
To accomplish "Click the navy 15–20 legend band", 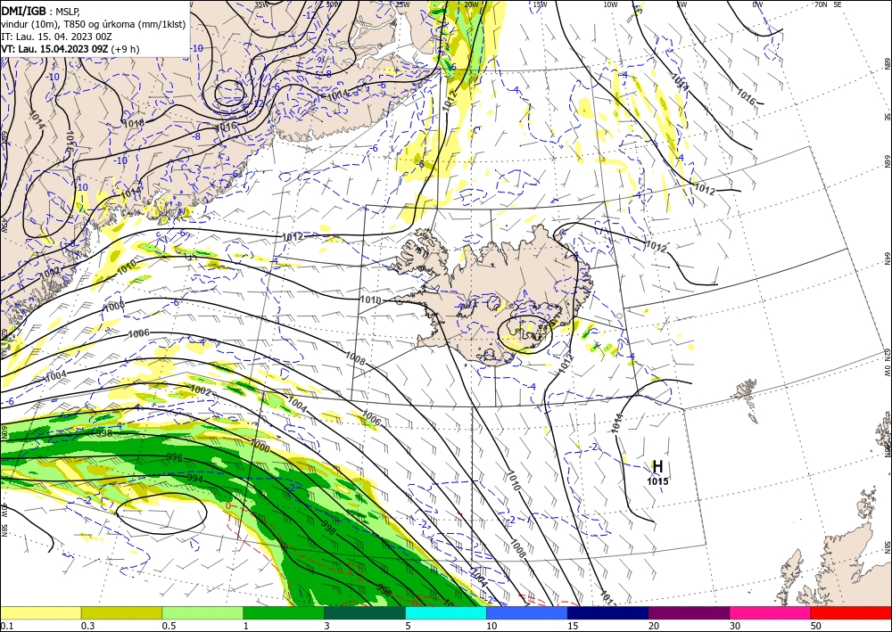I will (x=608, y=612).
